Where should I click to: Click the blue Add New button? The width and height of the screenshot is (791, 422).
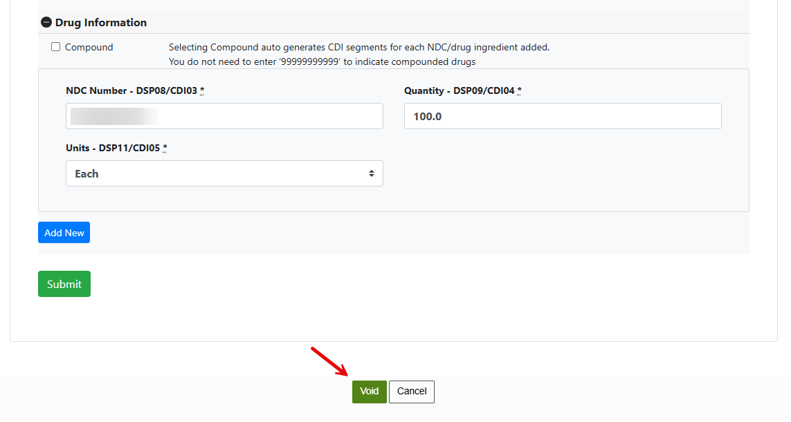[x=64, y=233]
